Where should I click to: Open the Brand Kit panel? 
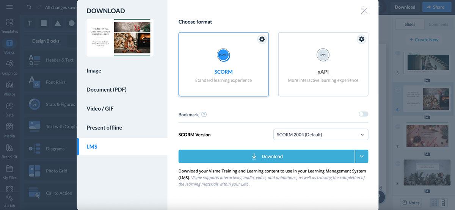click(9, 150)
